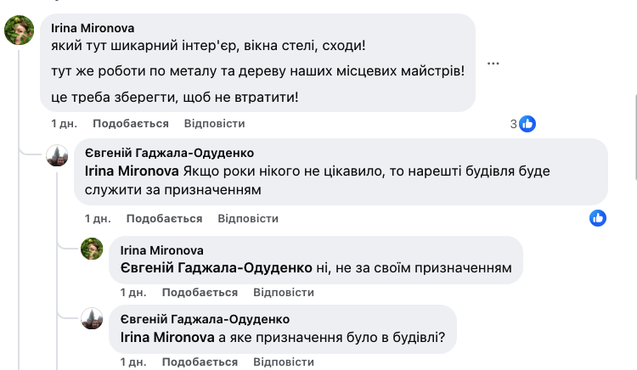Image resolution: width=637 pixels, height=370 pixels.
Task: Reply to Irina's nested comment
Action: point(282,292)
